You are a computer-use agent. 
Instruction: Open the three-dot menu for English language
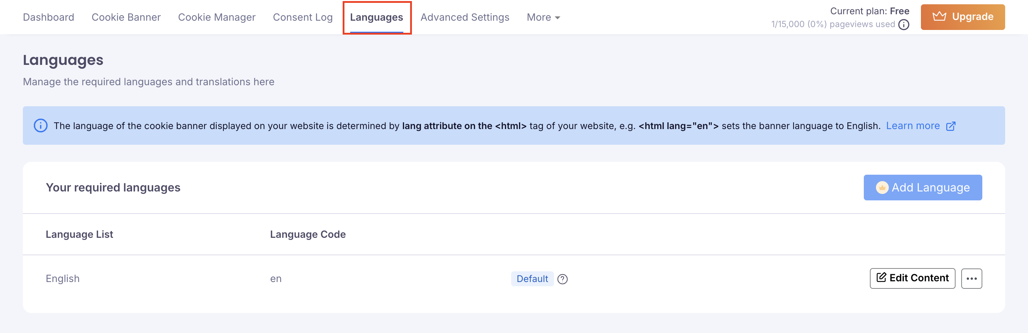click(972, 278)
